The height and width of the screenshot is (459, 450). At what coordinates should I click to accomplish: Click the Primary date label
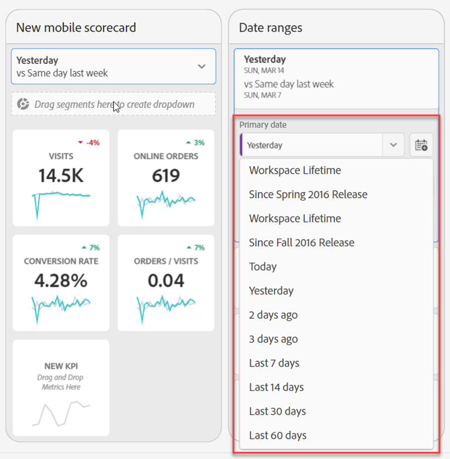[263, 125]
